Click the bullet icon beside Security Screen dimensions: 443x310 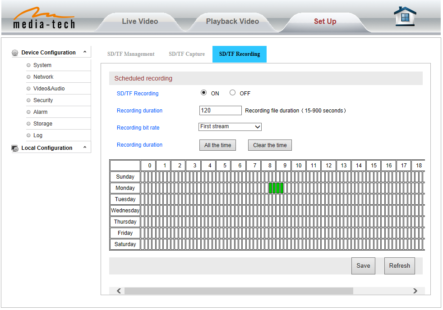(28, 100)
